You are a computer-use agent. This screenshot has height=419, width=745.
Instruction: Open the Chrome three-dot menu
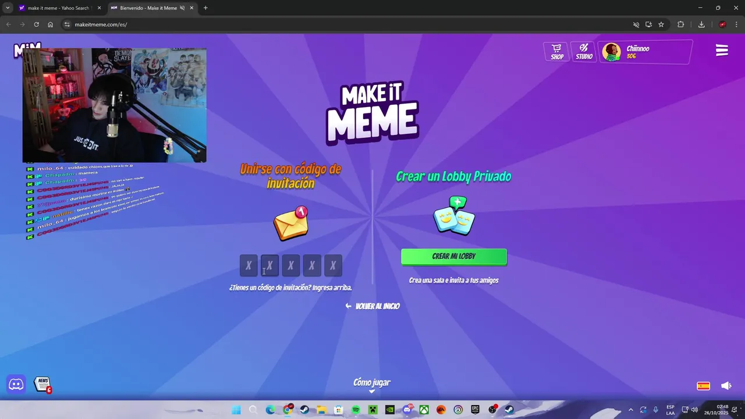coord(737,24)
